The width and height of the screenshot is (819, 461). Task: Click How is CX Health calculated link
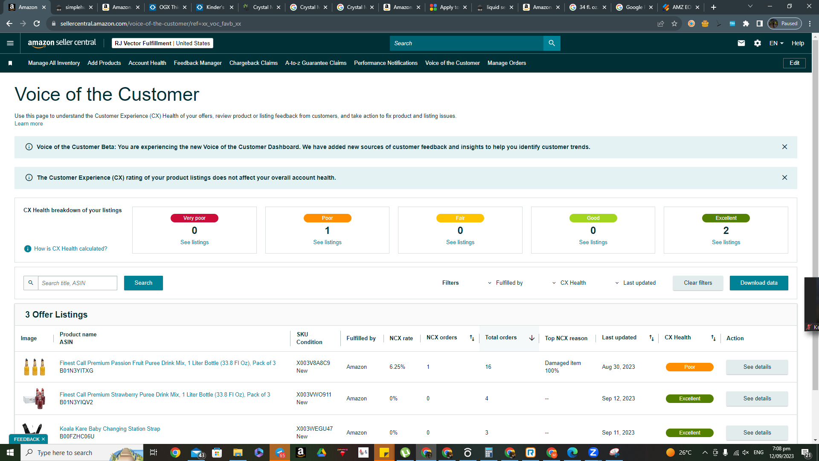pos(71,249)
